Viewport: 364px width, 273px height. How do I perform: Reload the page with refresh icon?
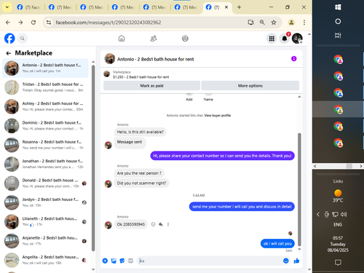33,23
